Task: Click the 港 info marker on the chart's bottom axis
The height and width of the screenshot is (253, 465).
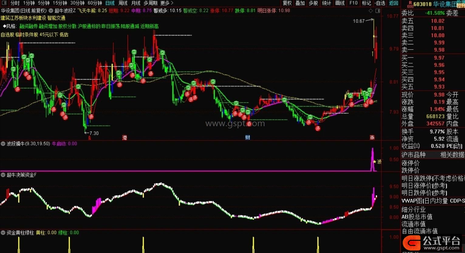Action: (x=125, y=138)
